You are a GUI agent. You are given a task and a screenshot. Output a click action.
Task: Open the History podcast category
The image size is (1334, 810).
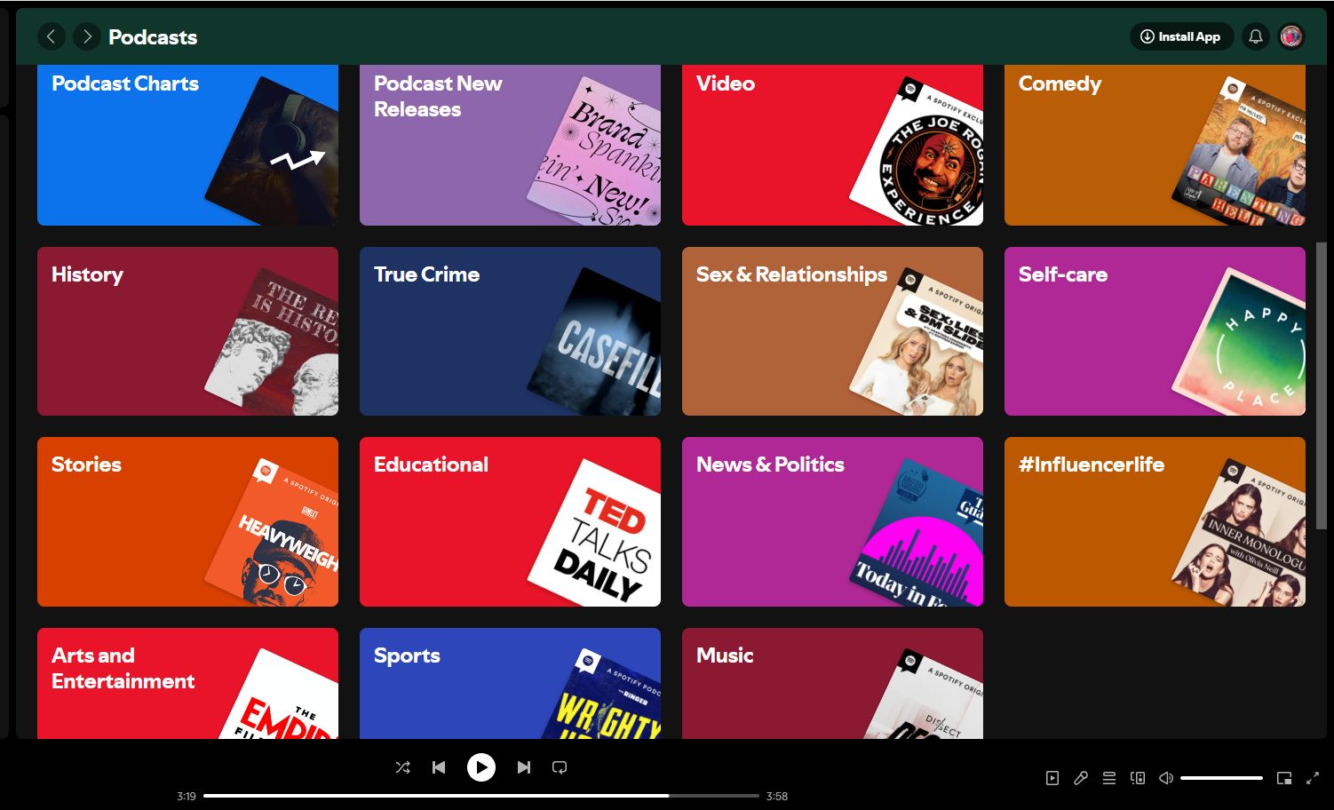[187, 331]
